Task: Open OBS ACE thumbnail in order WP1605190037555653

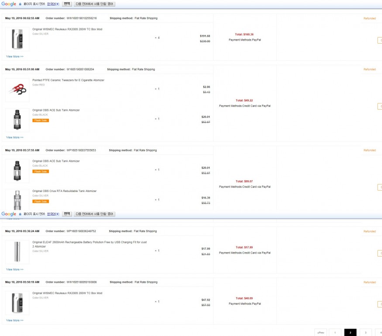Action: [17, 171]
